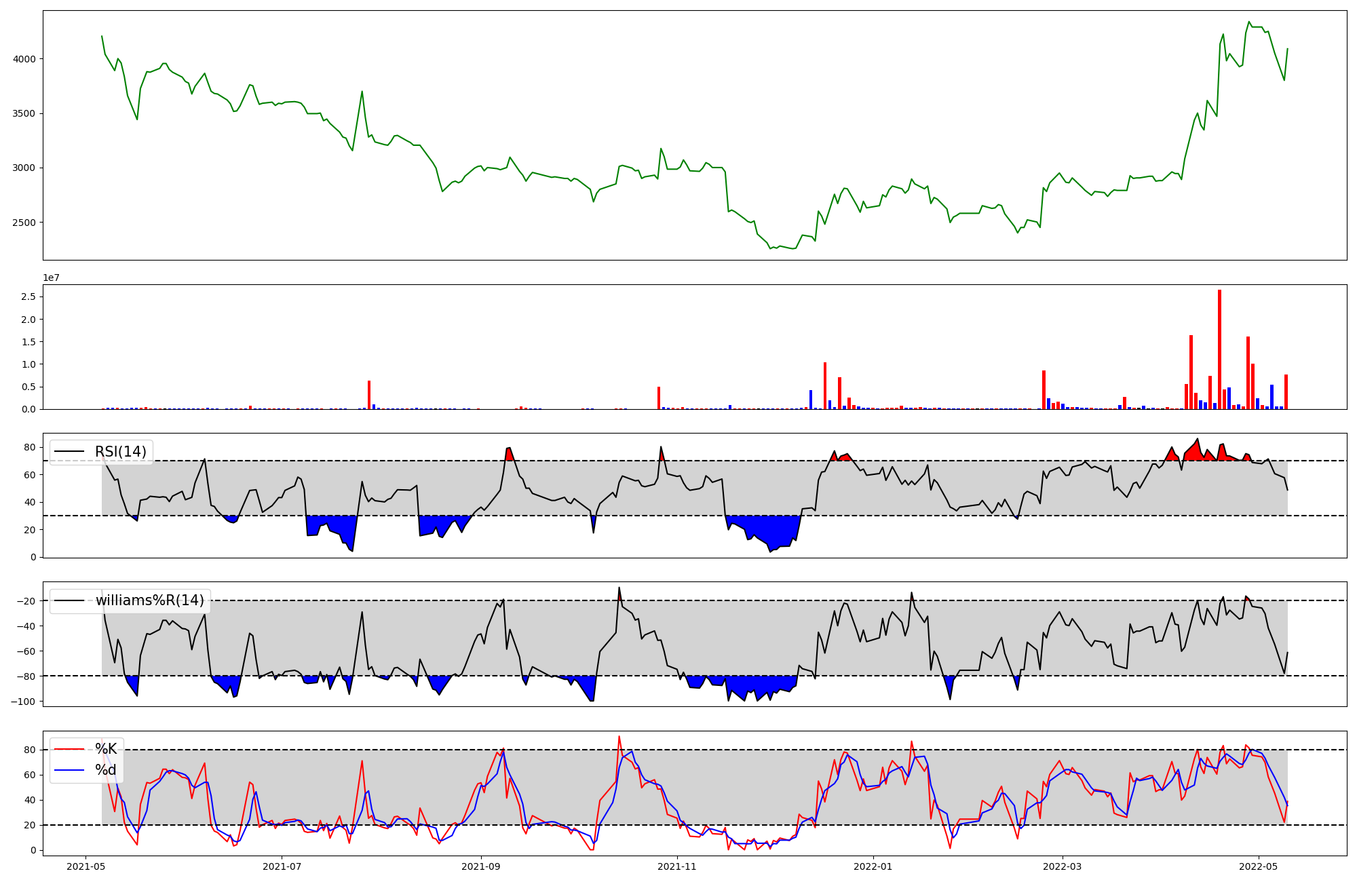Screen dimensions: 1357x882
Task: Click the 4000 price axis label
Action: (24, 59)
